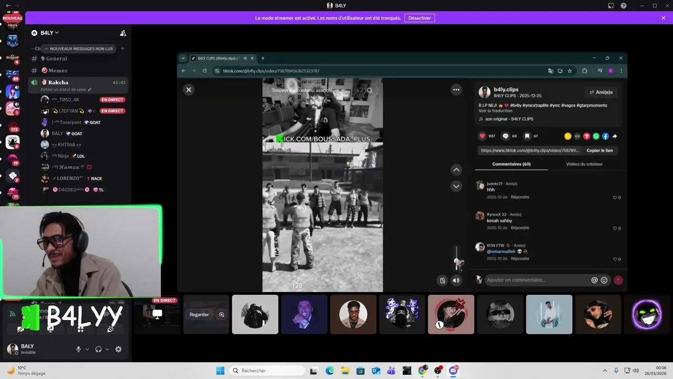673x379 pixels.
Task: Go to previous TikTok video
Action: coord(456,169)
